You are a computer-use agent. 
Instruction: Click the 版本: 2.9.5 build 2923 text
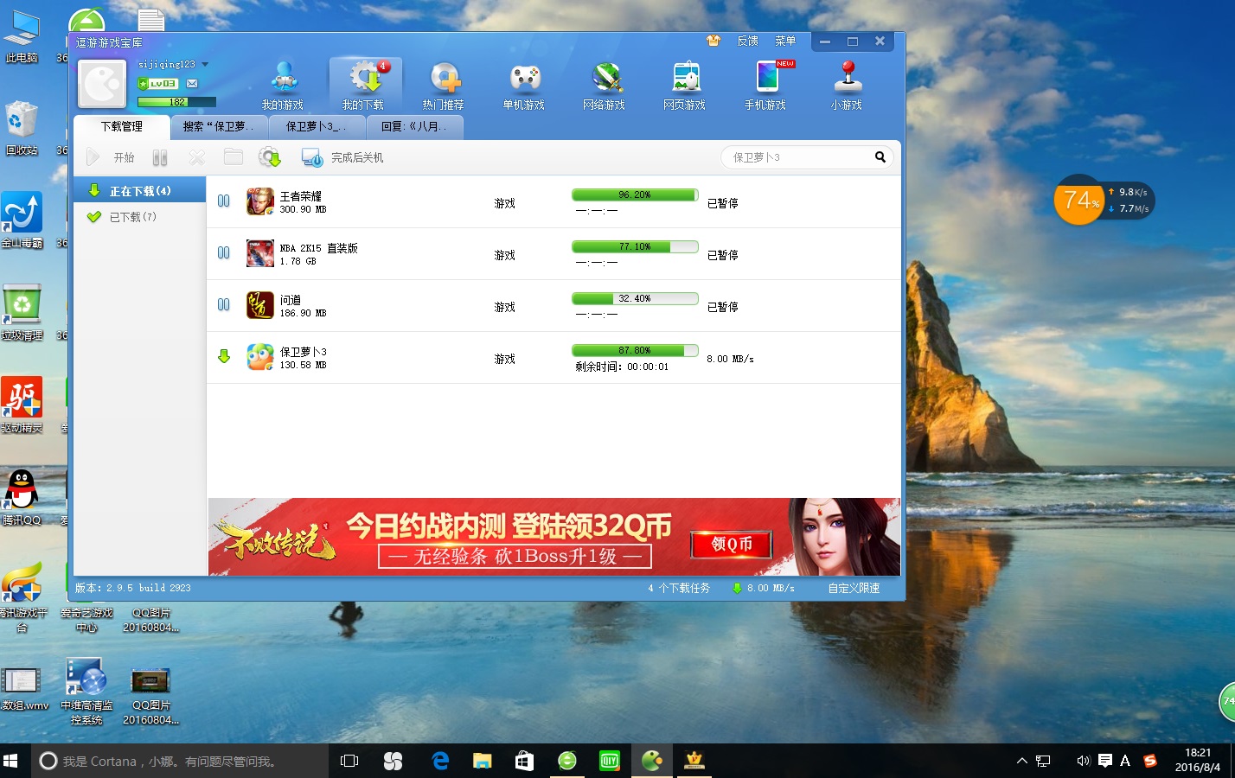click(133, 588)
